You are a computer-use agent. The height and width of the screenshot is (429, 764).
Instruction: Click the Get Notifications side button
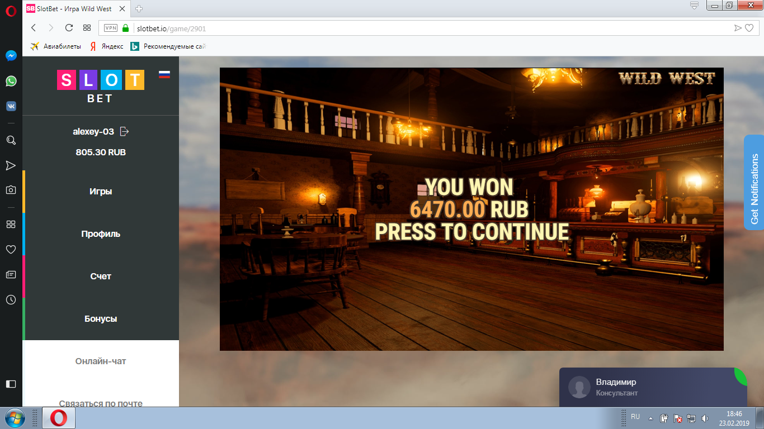click(x=754, y=182)
